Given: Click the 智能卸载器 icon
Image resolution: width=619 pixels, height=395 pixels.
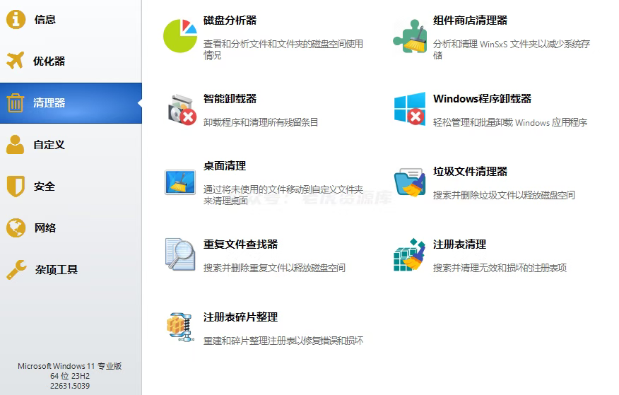Looking at the screenshot, I should (181, 110).
